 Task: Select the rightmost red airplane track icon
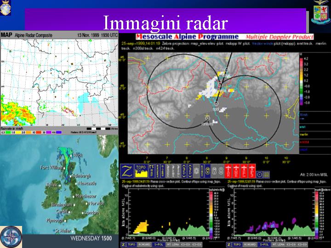(x=251, y=171)
